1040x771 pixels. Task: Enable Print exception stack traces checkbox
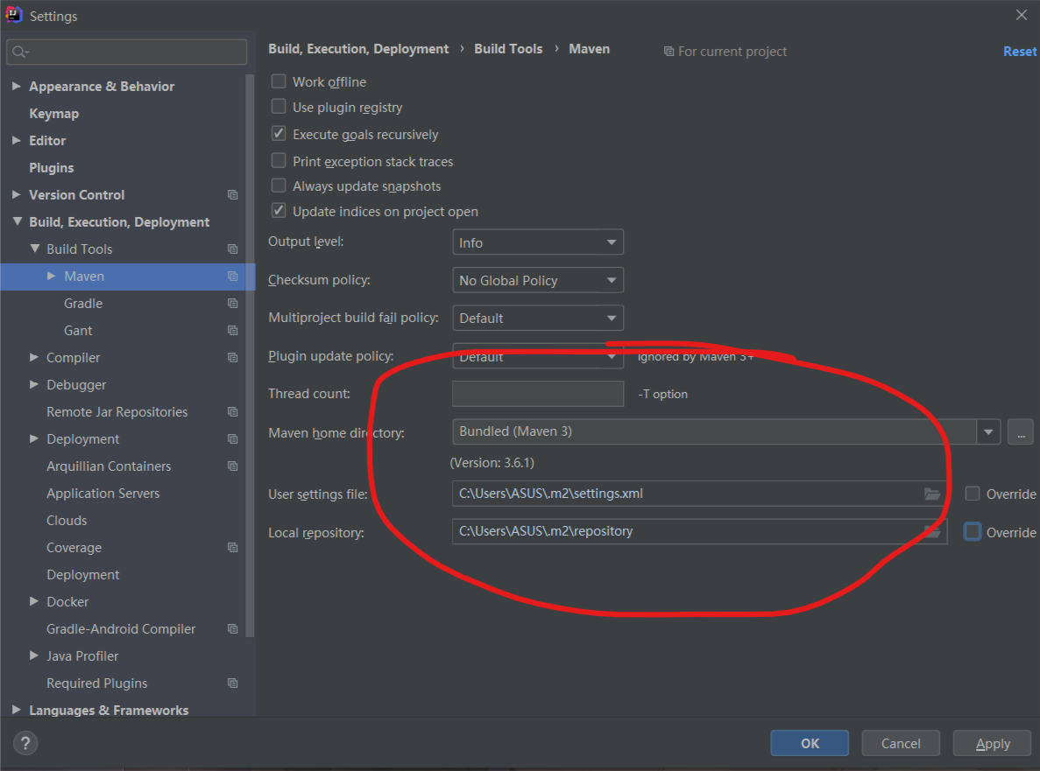coord(279,161)
